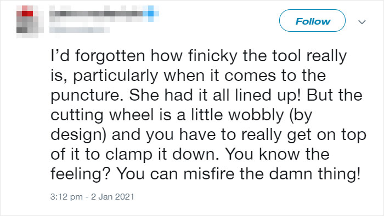Image resolution: width=384 pixels, height=216 pixels.
Task: Click the Follow button
Action: coord(312,20)
